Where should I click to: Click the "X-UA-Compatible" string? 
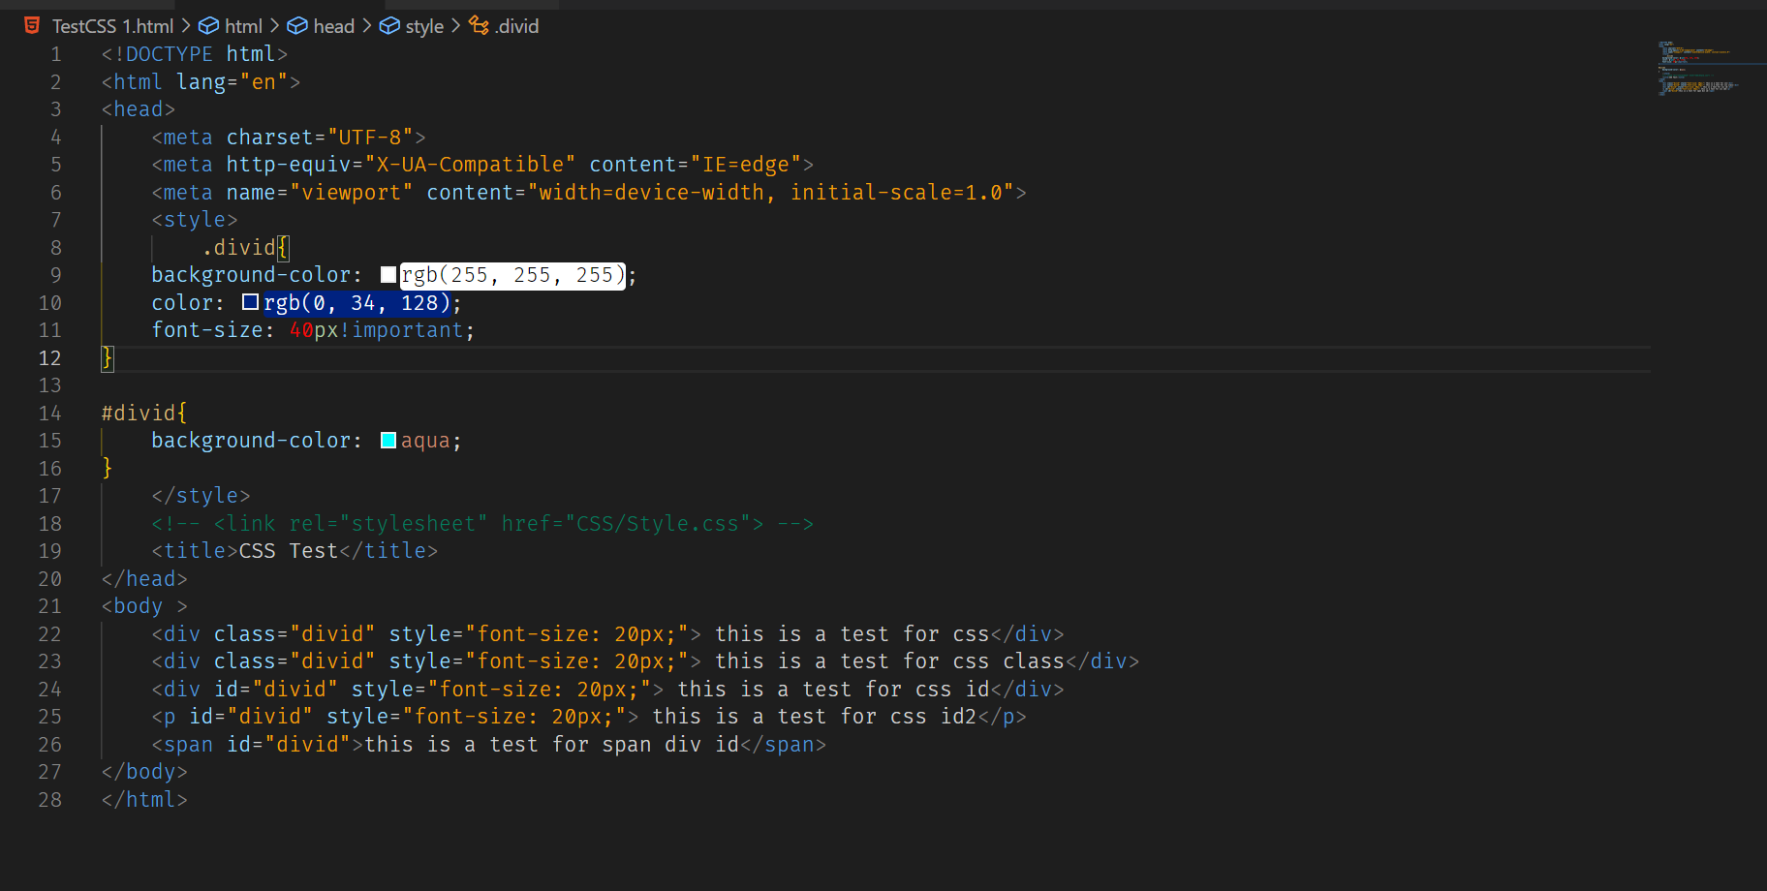click(x=470, y=165)
